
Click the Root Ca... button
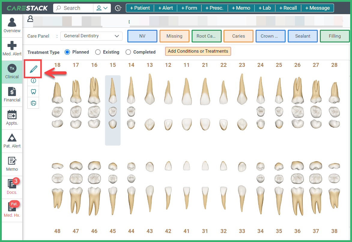[207, 36]
